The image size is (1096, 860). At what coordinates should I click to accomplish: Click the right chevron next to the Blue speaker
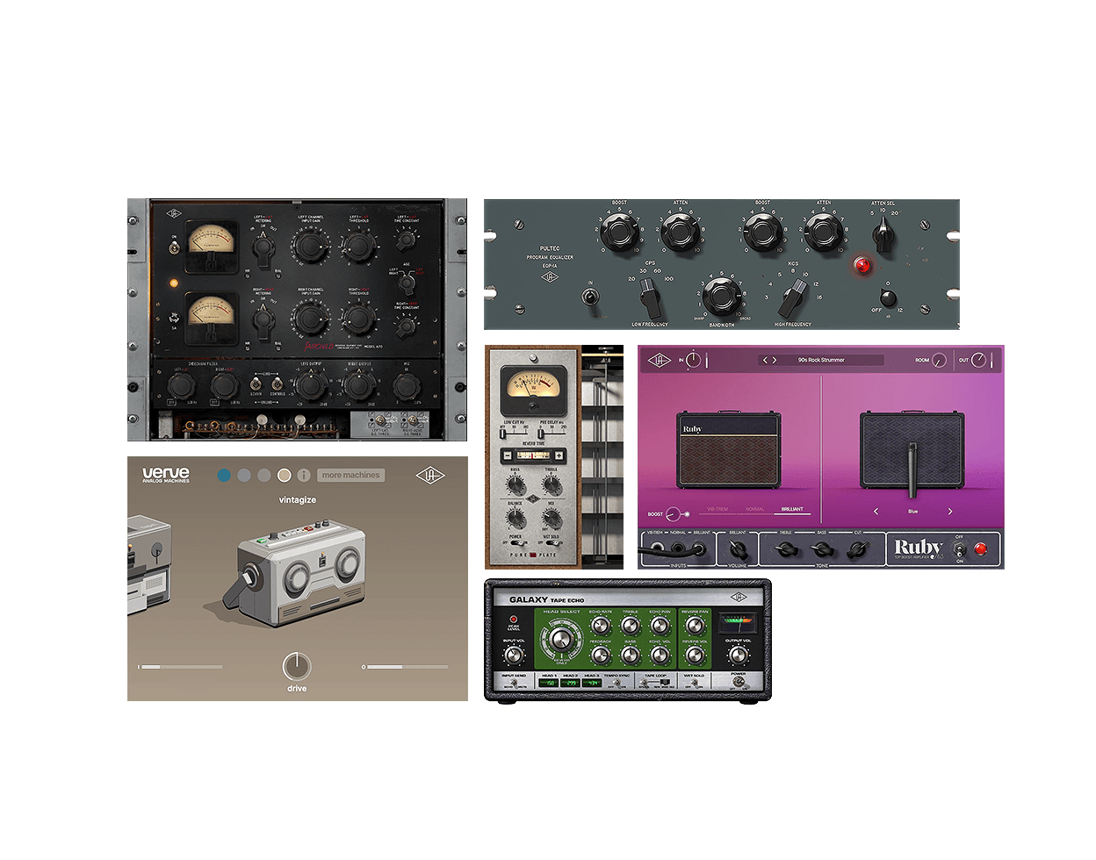pos(949,512)
